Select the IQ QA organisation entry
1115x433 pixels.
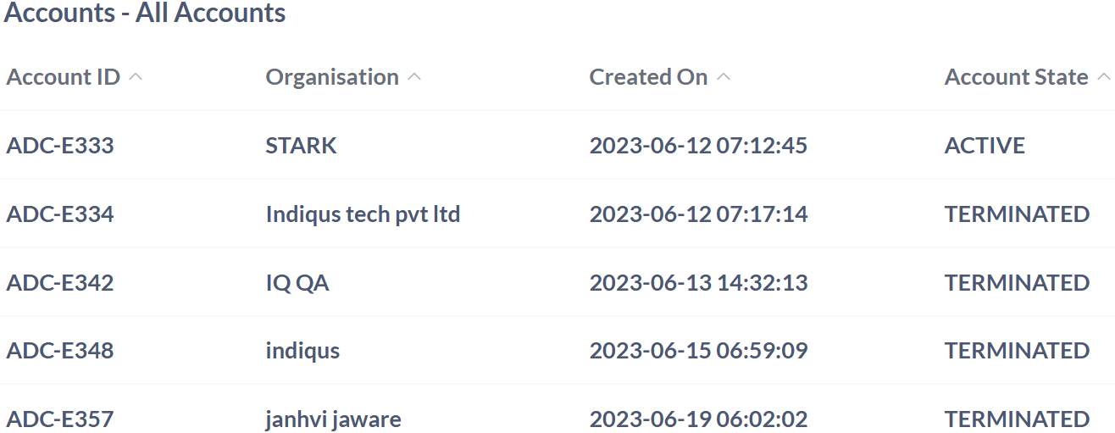[x=297, y=282]
